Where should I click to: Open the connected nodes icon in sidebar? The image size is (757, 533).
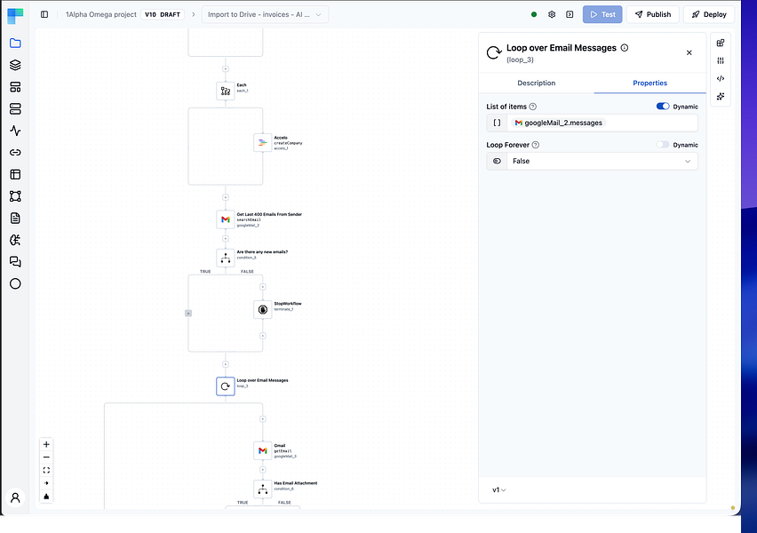pyautogui.click(x=15, y=196)
